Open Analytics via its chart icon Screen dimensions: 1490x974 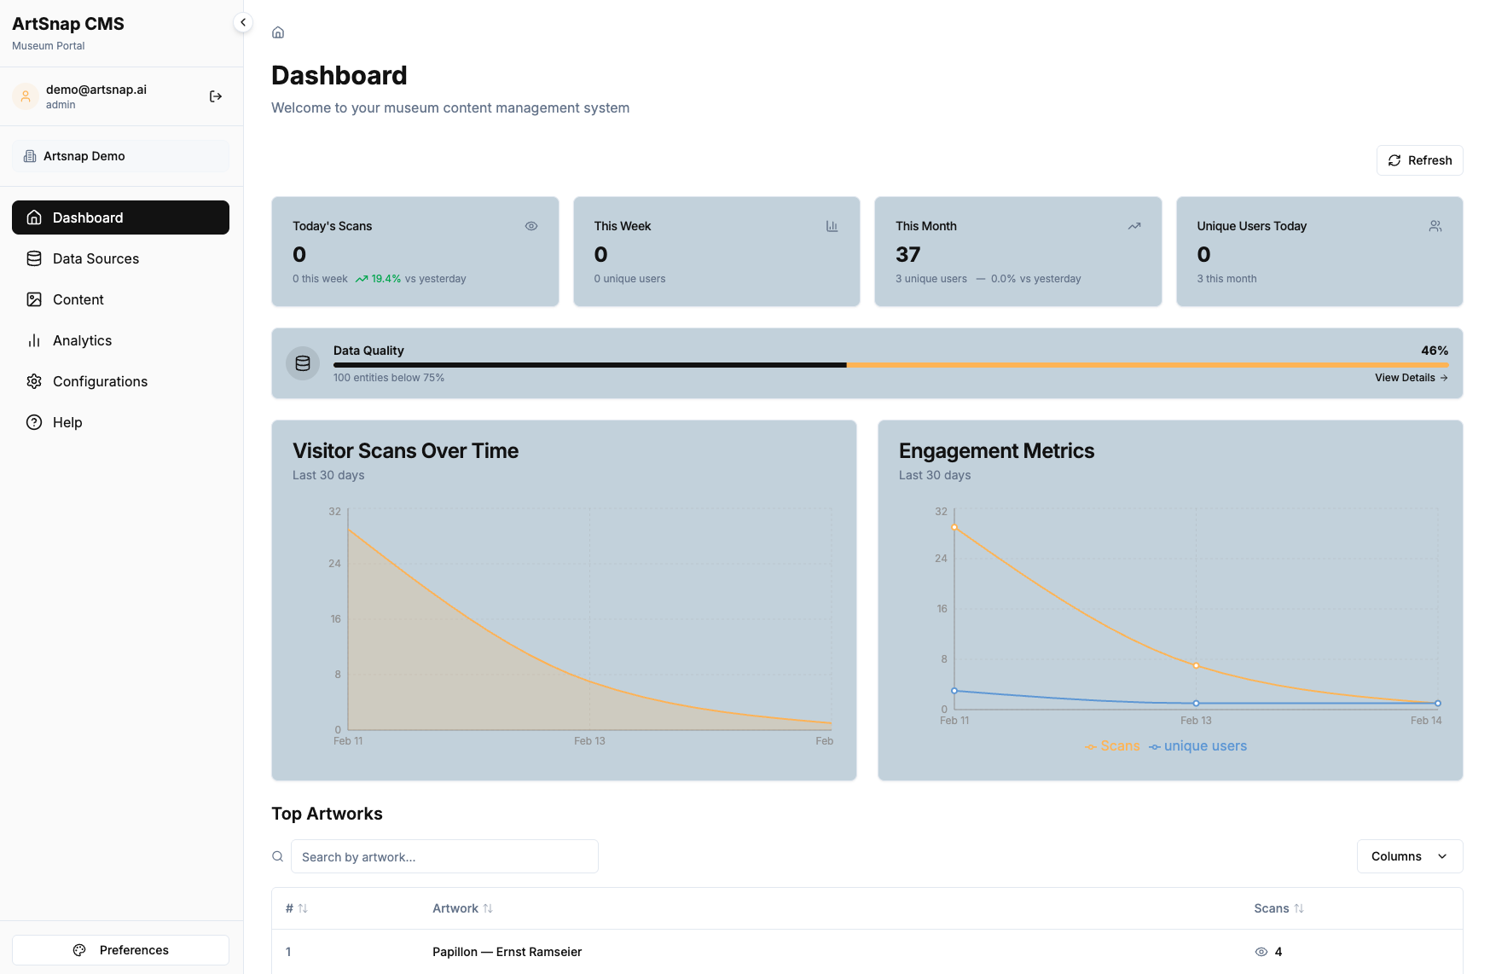[33, 340]
